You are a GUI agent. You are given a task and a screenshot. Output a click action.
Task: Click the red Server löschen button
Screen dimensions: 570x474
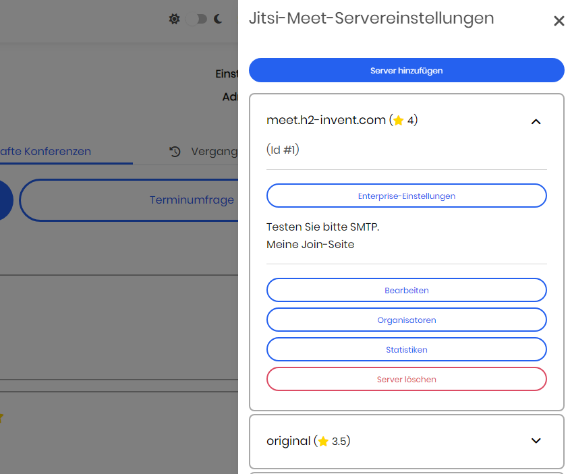pos(406,379)
